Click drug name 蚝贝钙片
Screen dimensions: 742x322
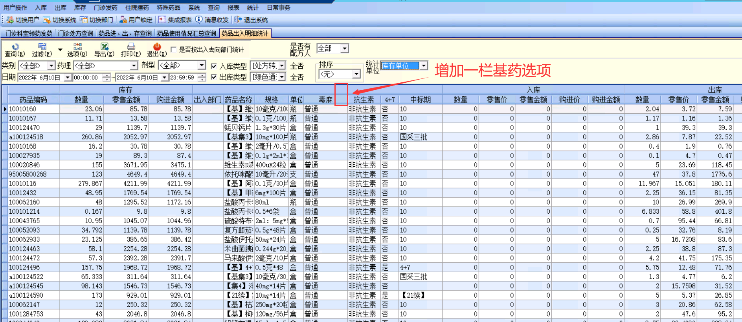coord(238,127)
